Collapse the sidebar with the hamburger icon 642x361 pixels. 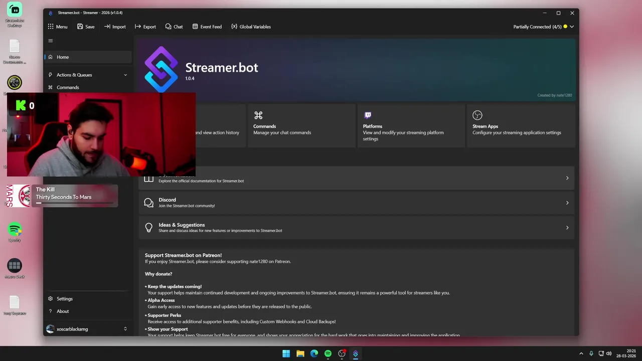[x=50, y=41]
